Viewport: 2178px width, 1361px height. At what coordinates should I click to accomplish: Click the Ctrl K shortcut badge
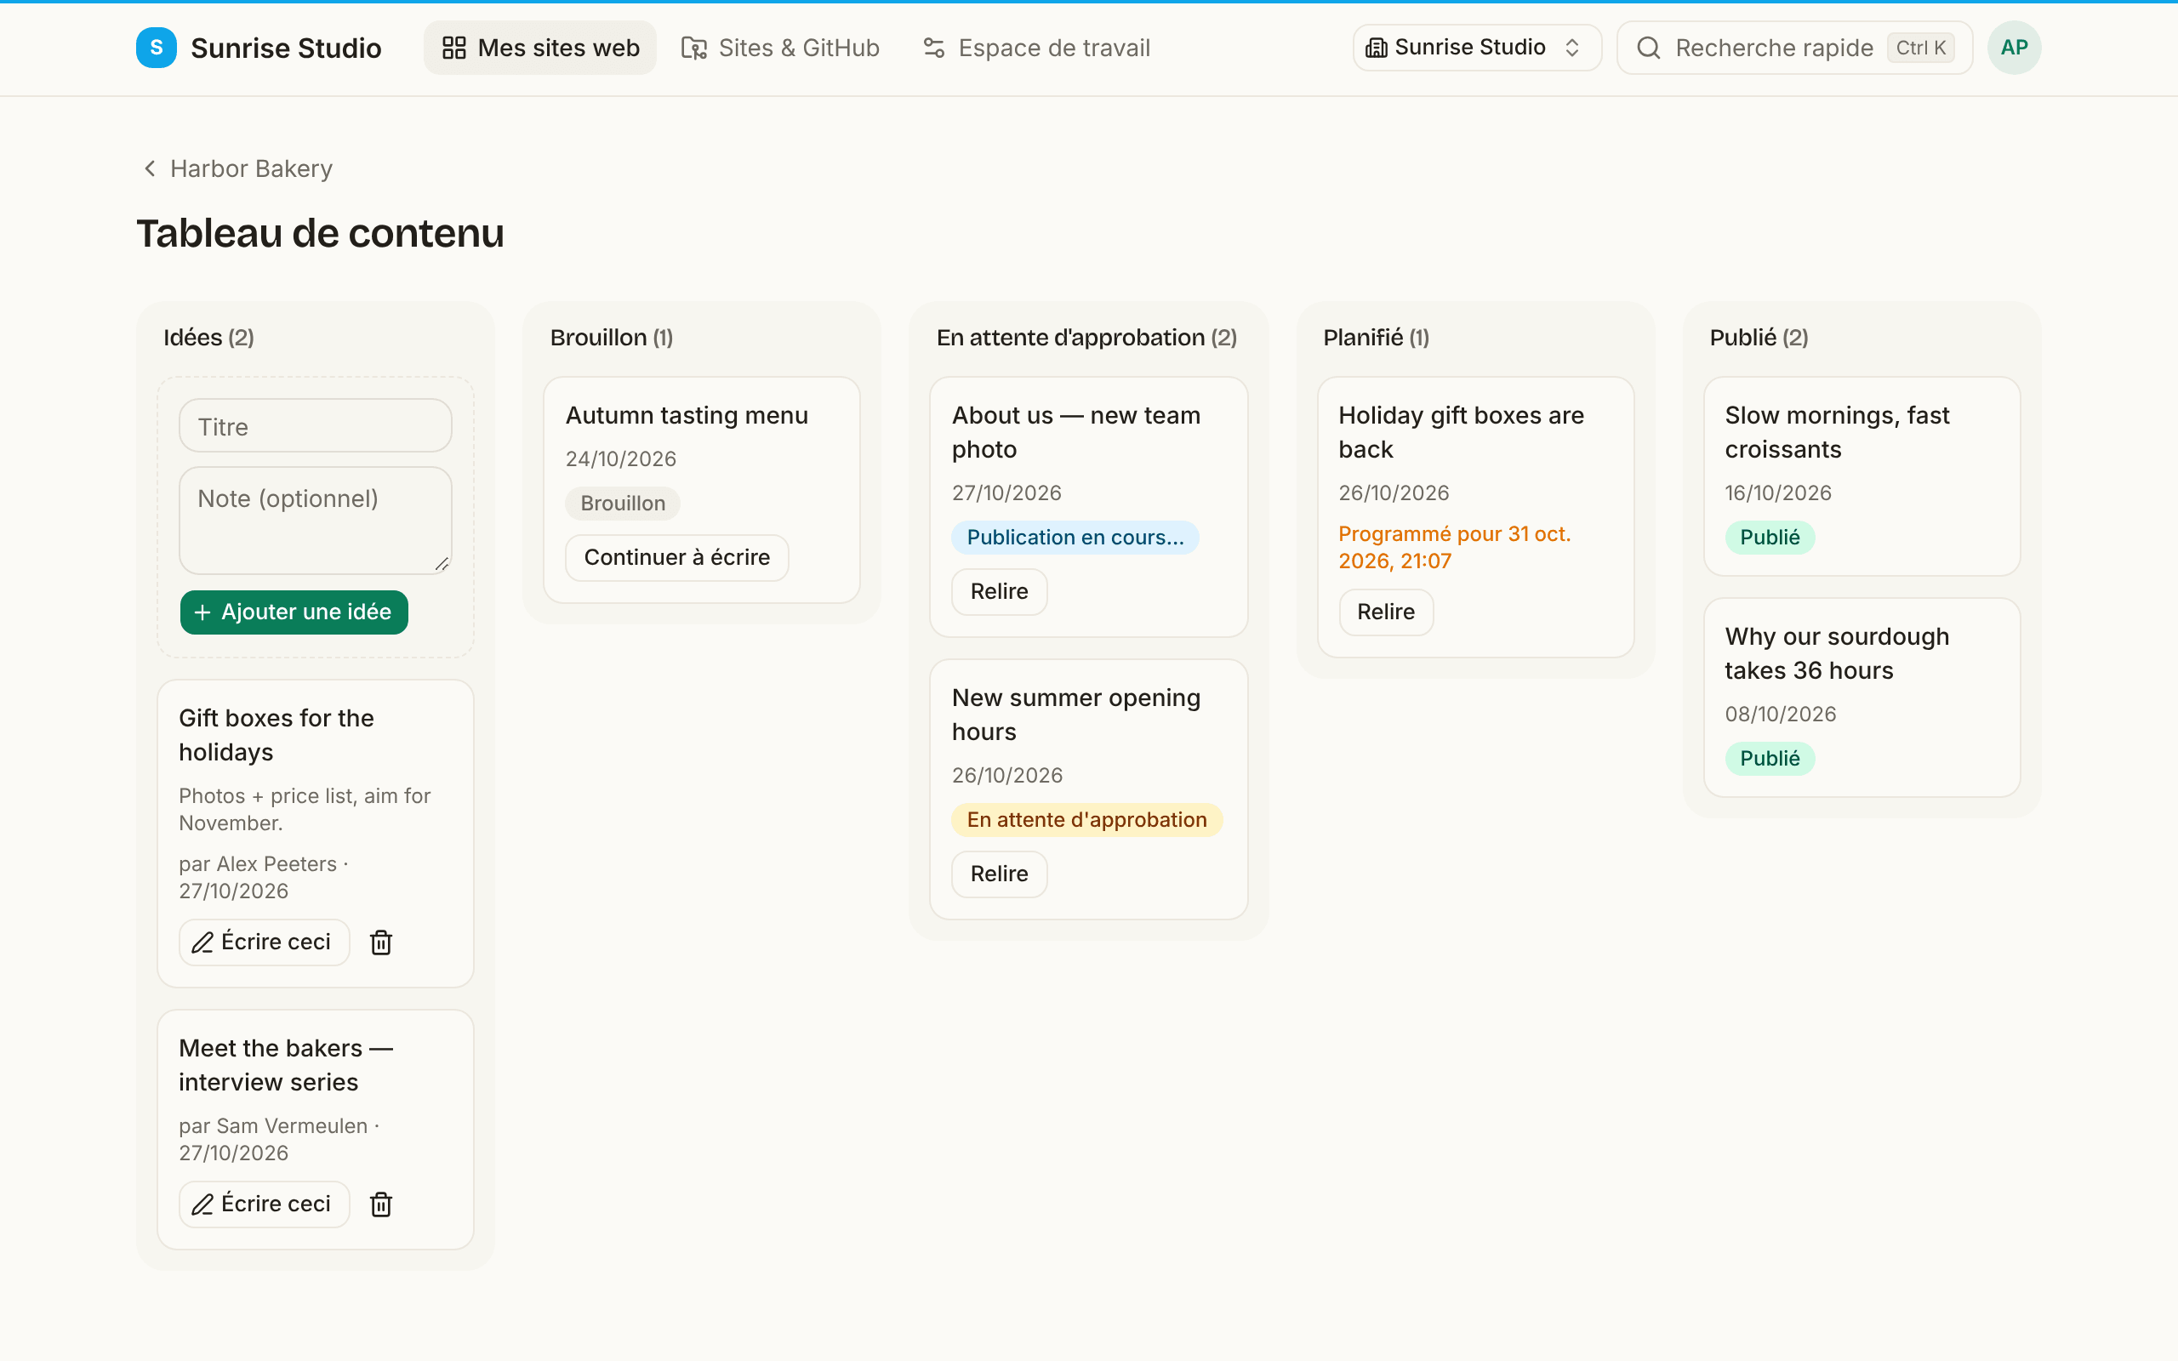(x=1919, y=48)
